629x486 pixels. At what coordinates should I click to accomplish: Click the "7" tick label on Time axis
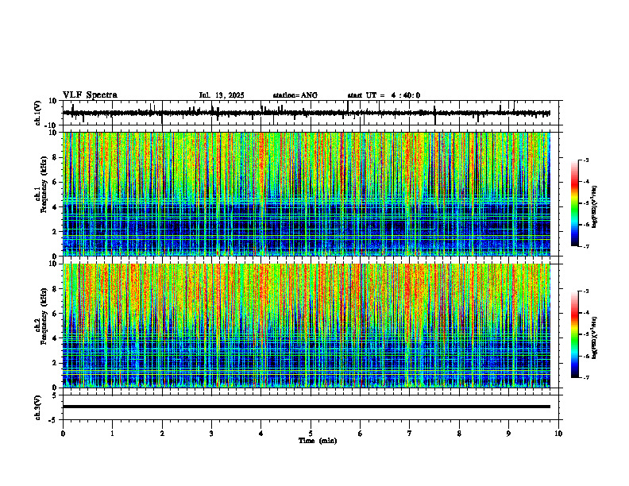410,434
